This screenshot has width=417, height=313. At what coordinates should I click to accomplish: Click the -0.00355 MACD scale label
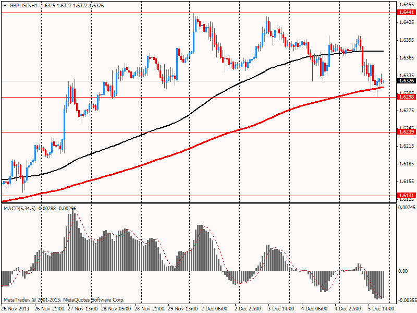pos(407,300)
